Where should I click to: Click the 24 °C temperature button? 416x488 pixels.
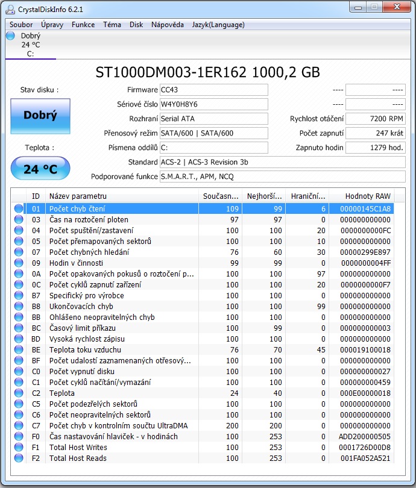(40, 168)
